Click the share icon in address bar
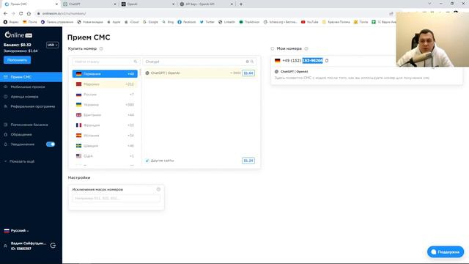This screenshot has width=469, height=264. click(391, 13)
